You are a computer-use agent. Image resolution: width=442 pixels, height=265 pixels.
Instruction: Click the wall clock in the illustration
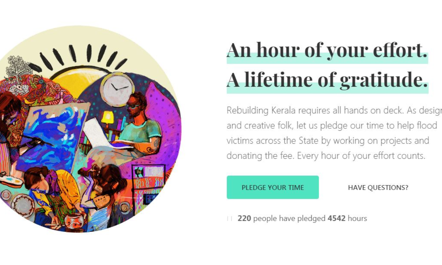tap(117, 87)
